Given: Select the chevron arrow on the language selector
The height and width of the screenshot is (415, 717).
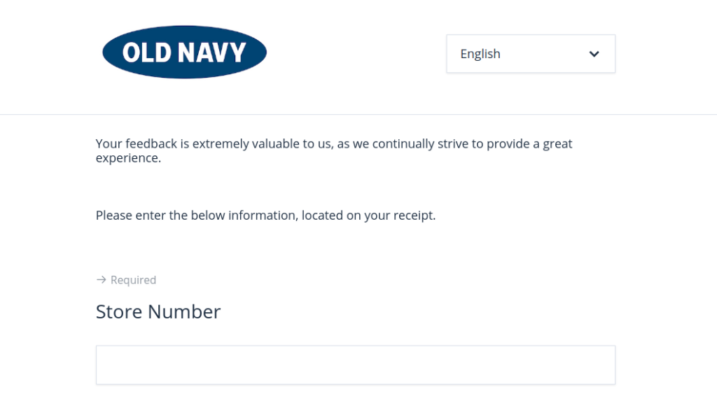Looking at the screenshot, I should 594,54.
